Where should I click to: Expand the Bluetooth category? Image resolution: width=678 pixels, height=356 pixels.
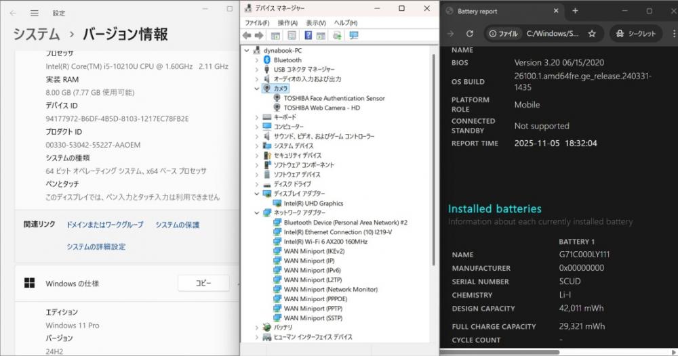coord(256,60)
